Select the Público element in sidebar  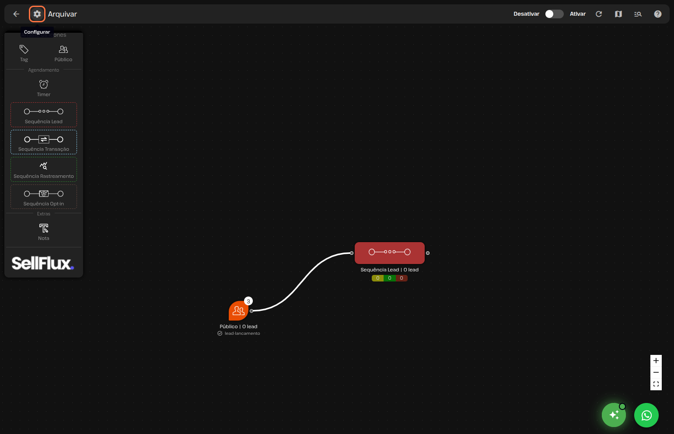tap(63, 53)
